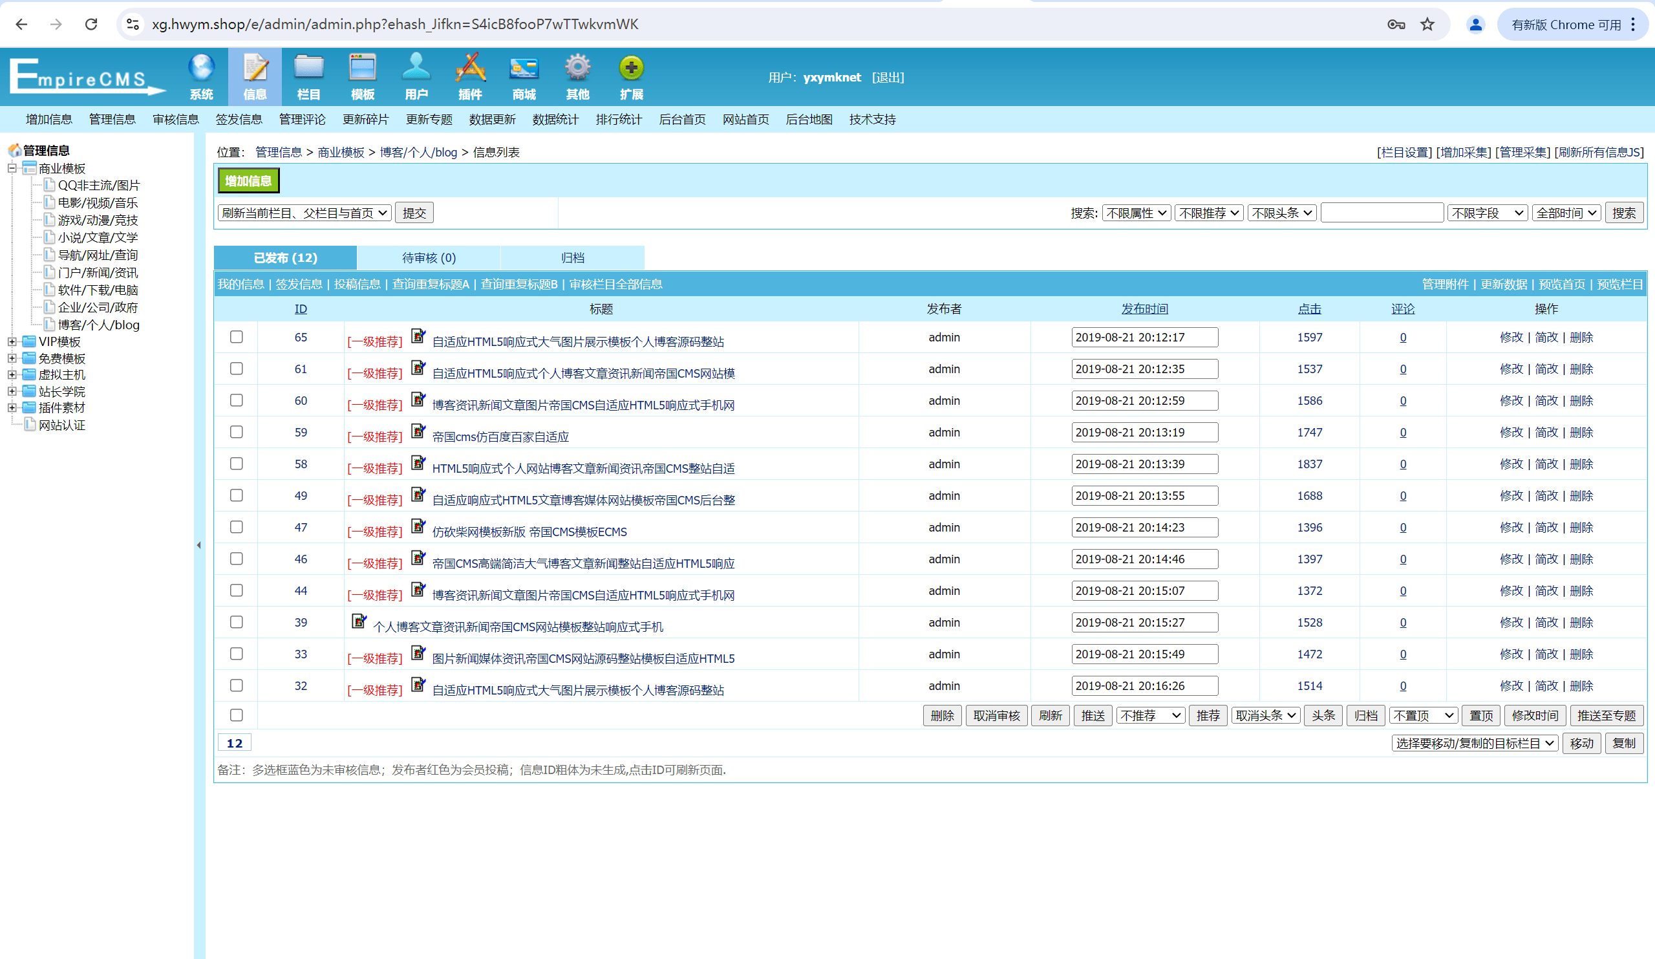Open the 管理评论 menu item
The height and width of the screenshot is (959, 1655).
click(x=302, y=119)
